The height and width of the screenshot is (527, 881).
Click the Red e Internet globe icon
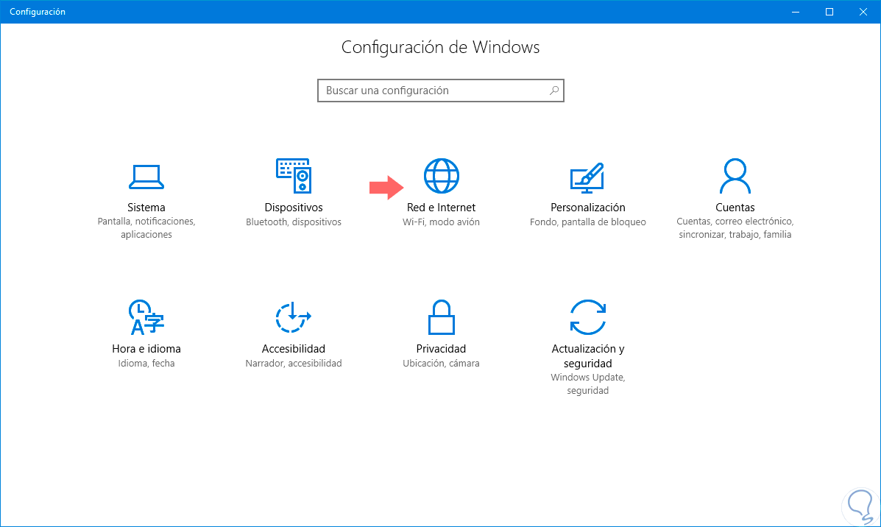click(442, 177)
